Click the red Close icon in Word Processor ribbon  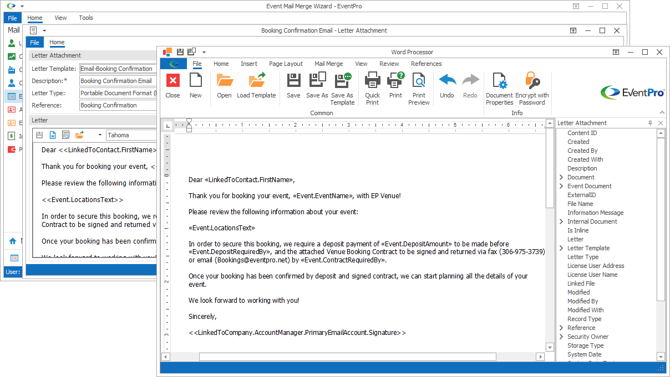172,80
